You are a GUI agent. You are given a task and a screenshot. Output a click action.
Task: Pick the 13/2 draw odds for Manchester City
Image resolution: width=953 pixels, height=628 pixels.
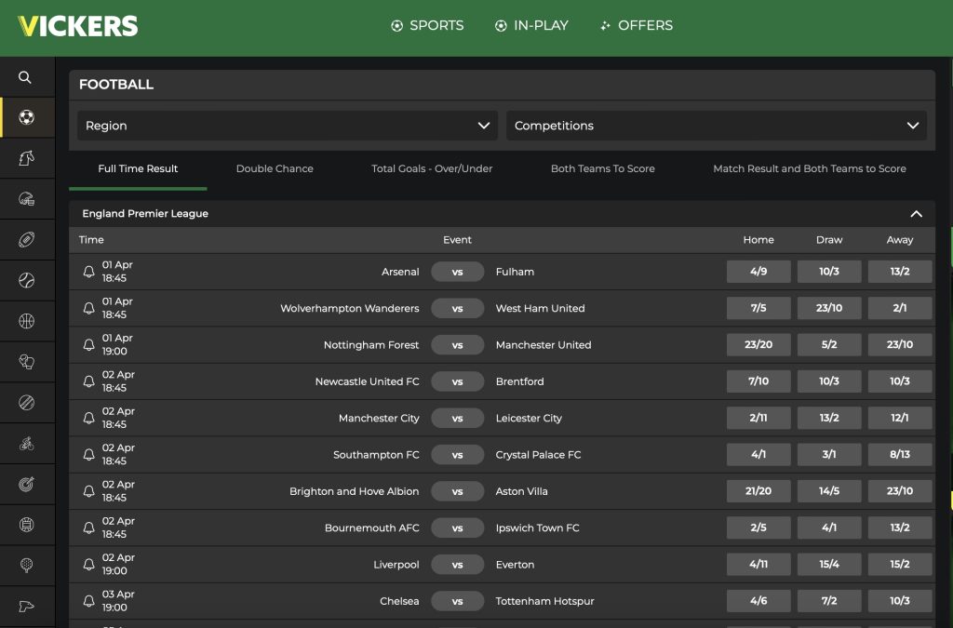coord(828,418)
